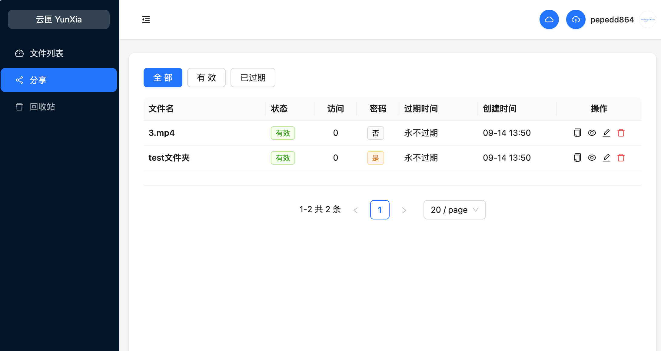Click the cloud upload button

click(576, 19)
